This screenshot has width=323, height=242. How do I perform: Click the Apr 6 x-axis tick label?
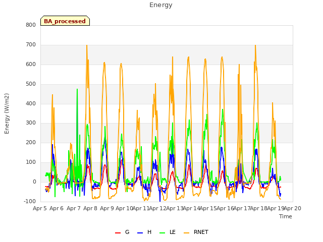pos(57,208)
